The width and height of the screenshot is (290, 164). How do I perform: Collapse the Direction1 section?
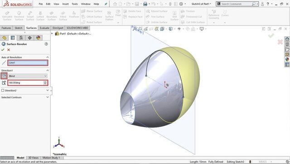(x=48, y=70)
